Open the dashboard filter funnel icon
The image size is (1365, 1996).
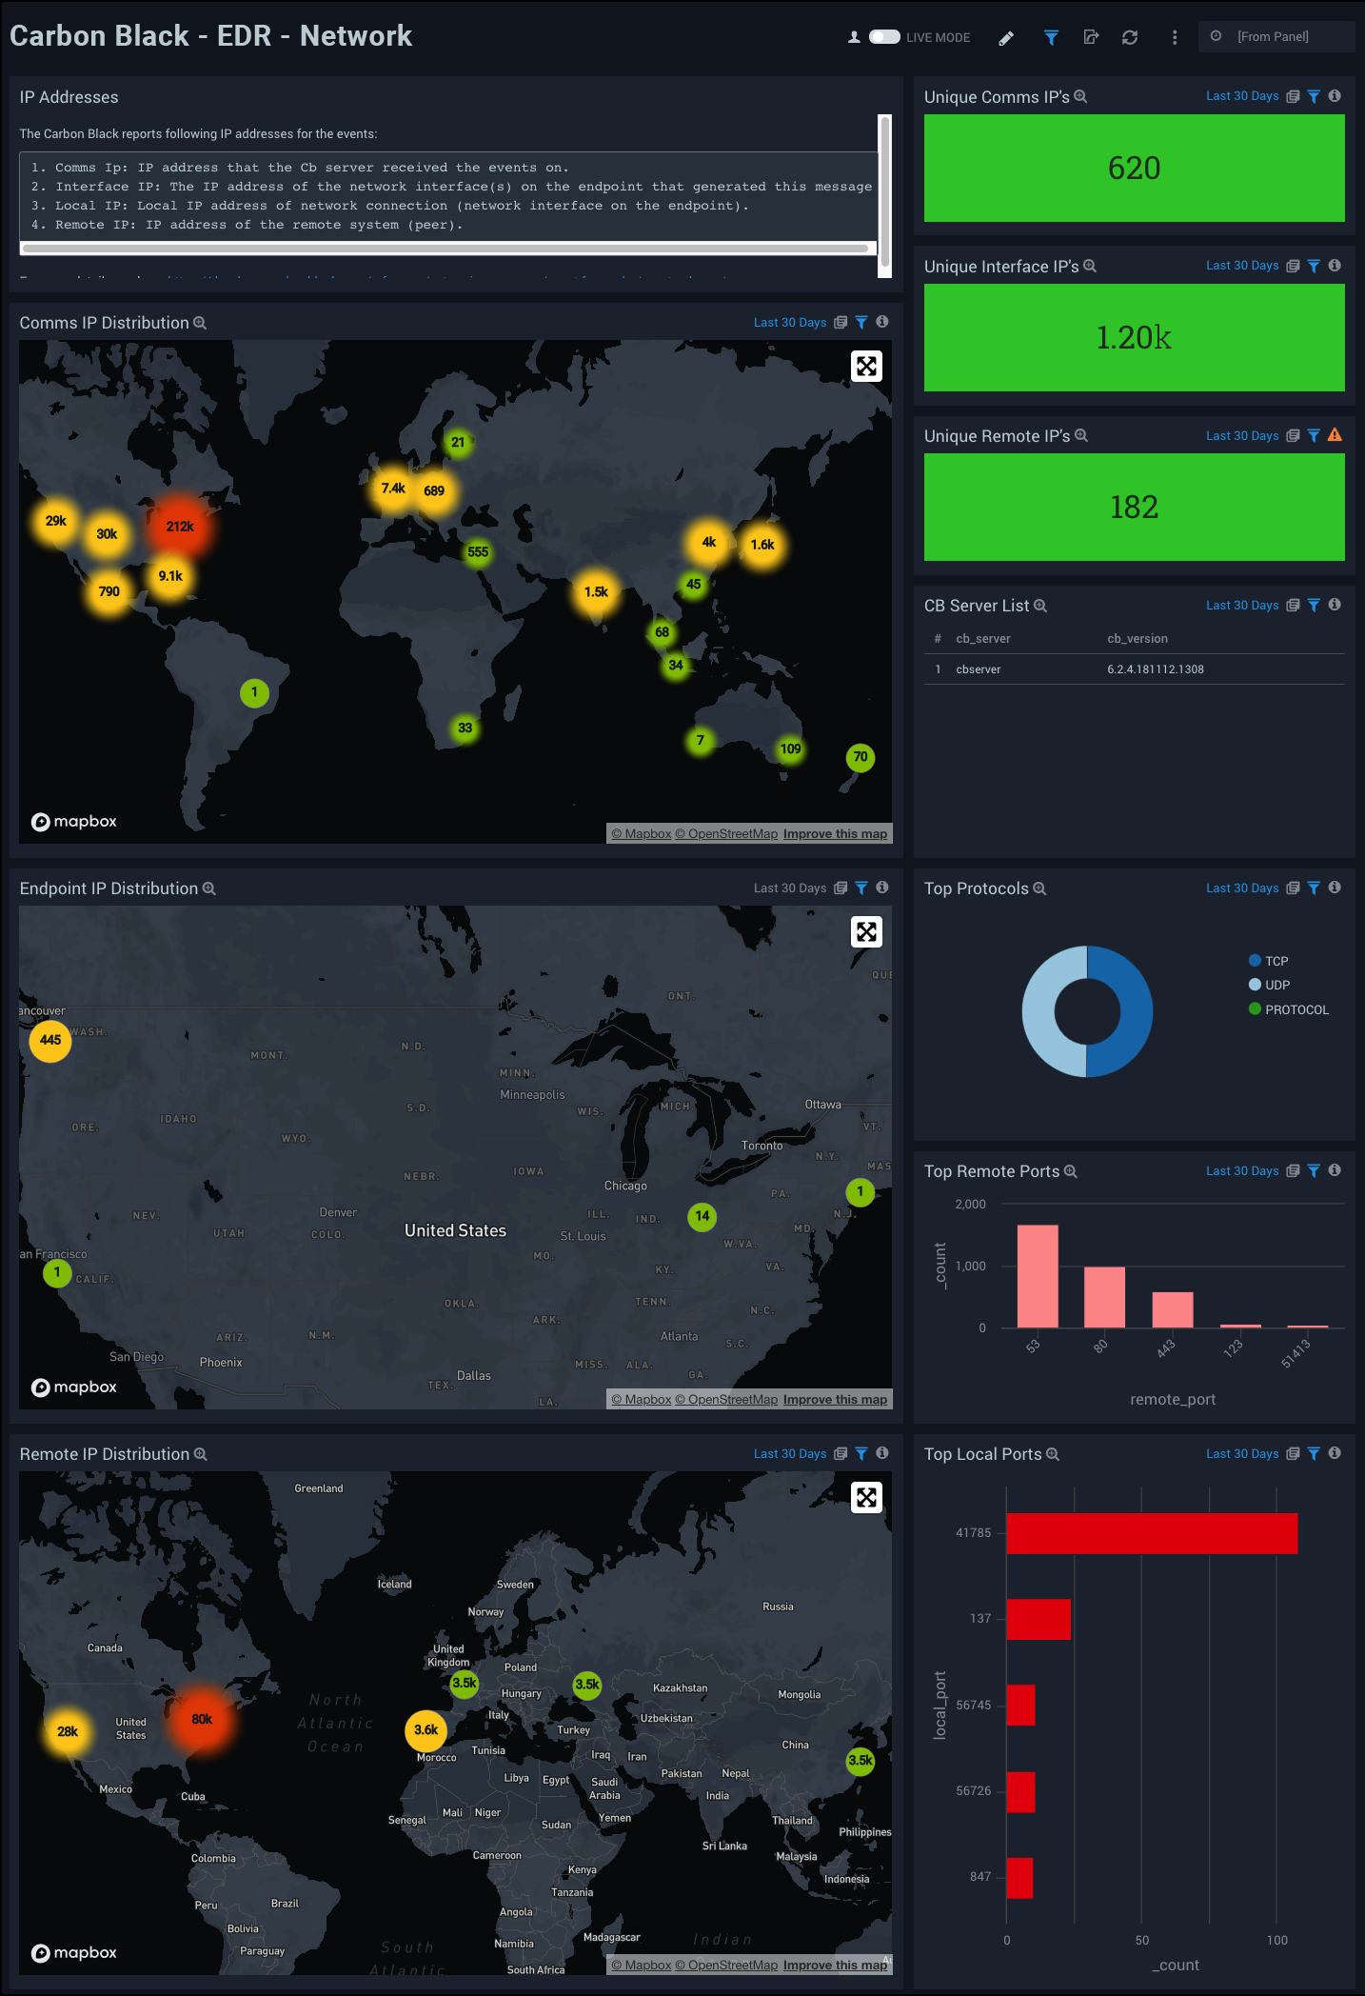[x=1051, y=38]
